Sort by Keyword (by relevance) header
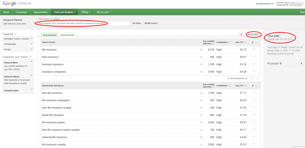305x148 pixels. click(x=53, y=85)
